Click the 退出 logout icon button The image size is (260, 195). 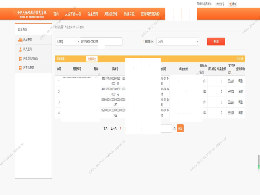coord(232,4)
